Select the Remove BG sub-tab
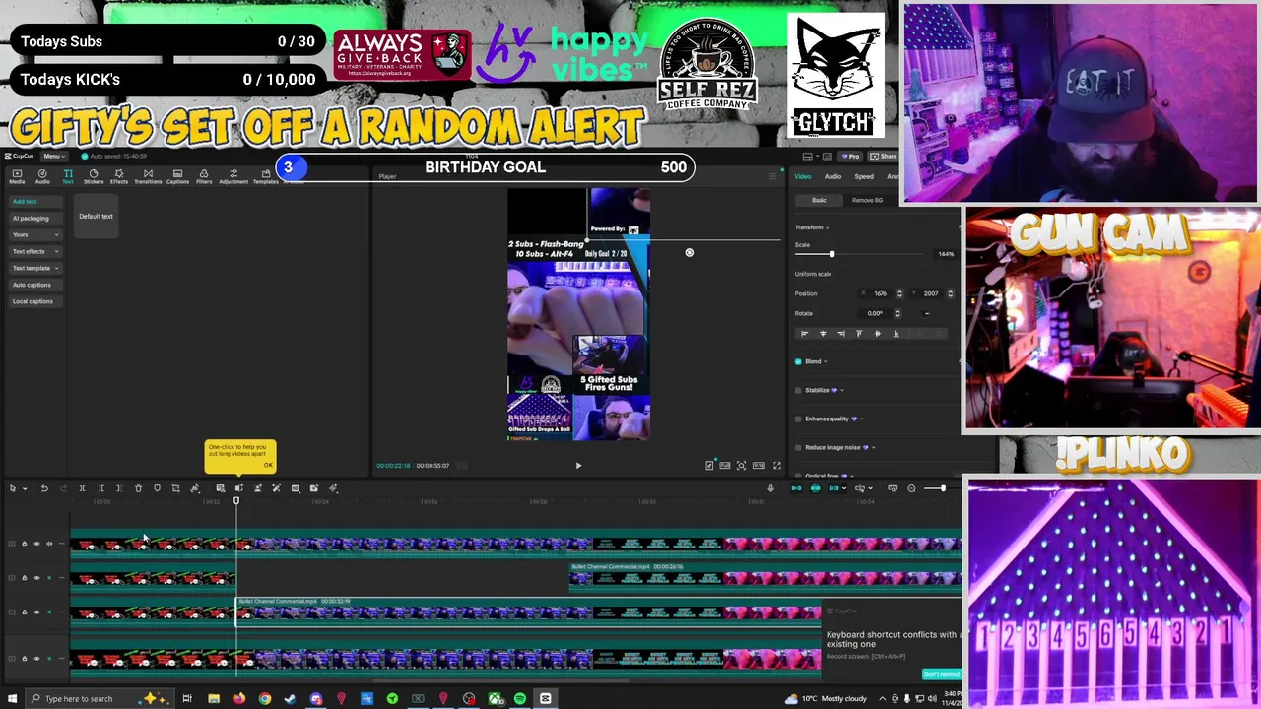 867,200
